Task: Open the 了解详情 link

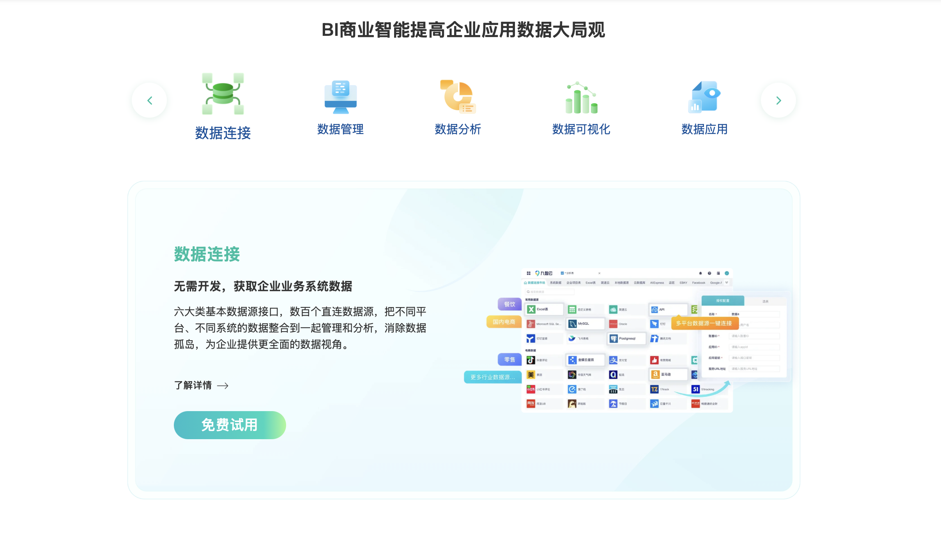Action: pyautogui.click(x=194, y=385)
